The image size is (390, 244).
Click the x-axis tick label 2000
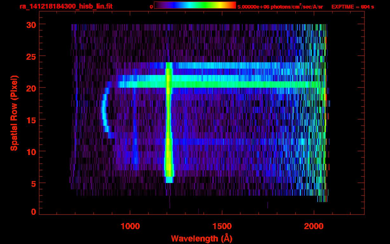click(314, 226)
